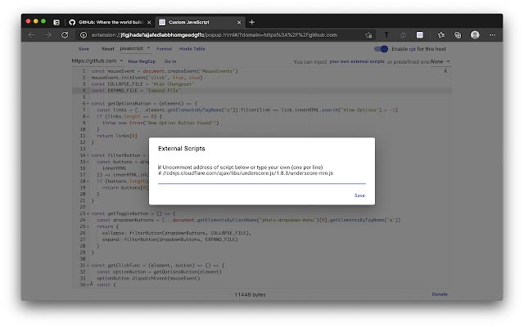The width and height of the screenshot is (524, 327).
Task: Collapse code fold at line 18
Action: click(x=88, y=181)
